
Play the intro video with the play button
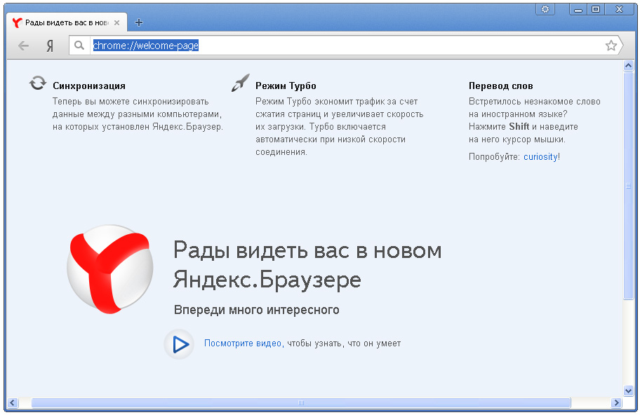click(179, 344)
